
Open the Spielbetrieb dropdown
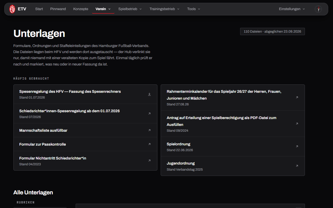click(x=130, y=9)
